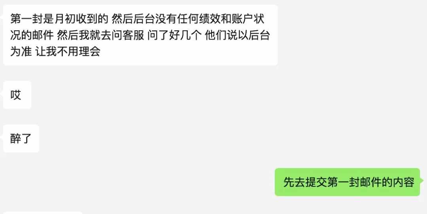Screen dimensions: 427x214
Task: Click the word 月初 in the first message
Action: [x=65, y=19]
